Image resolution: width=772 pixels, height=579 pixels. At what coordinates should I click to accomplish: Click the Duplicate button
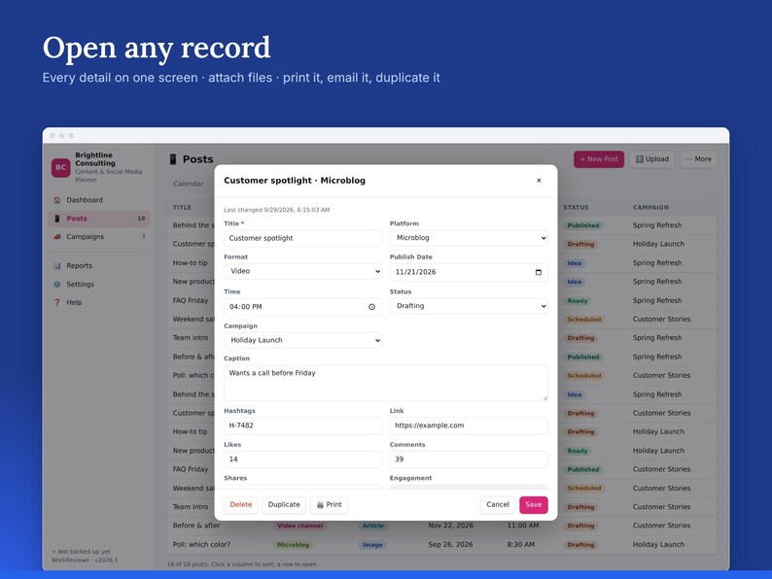(284, 505)
